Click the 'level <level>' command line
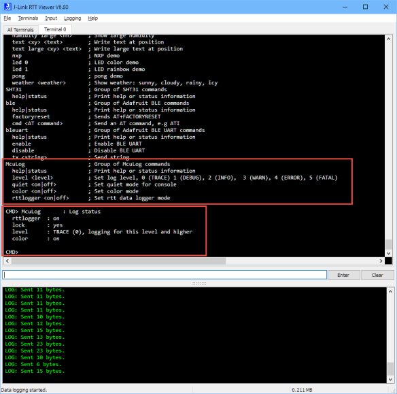 coord(175,178)
